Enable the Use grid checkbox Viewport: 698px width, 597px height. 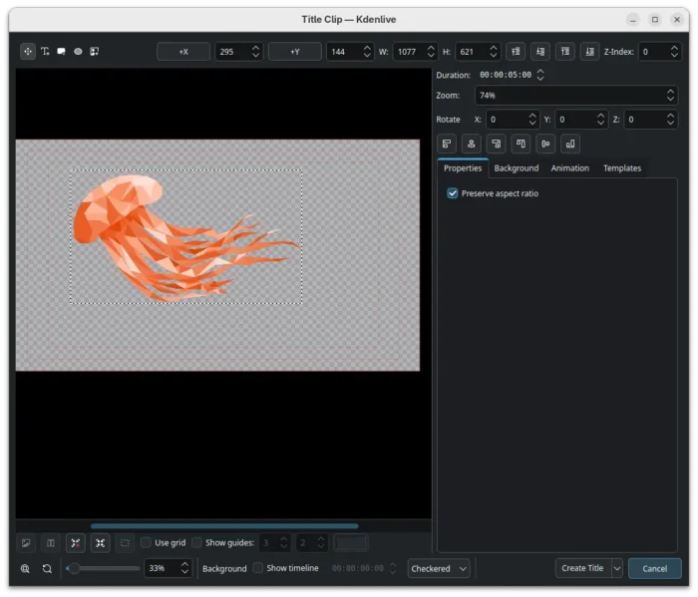click(147, 543)
